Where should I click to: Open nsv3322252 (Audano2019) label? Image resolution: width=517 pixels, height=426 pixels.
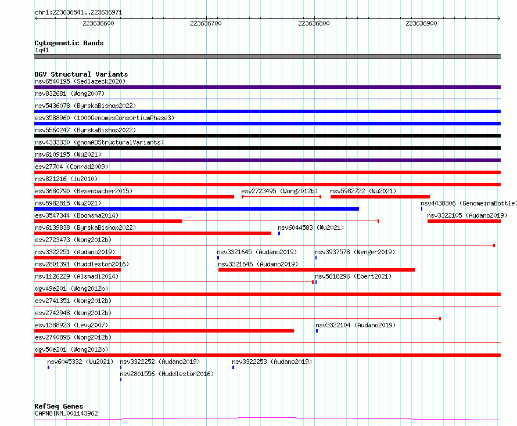(x=160, y=362)
